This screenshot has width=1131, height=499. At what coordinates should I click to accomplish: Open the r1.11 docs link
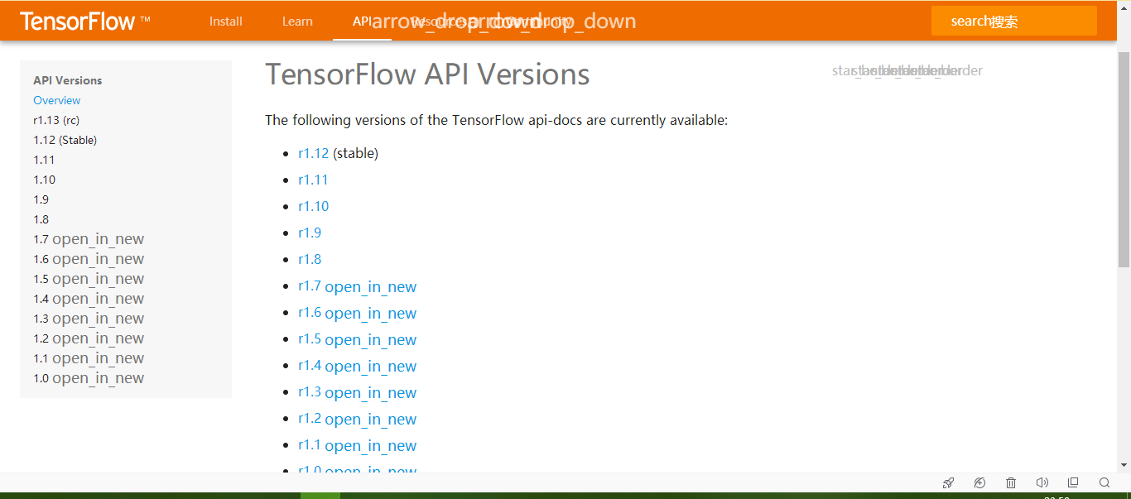click(x=313, y=180)
